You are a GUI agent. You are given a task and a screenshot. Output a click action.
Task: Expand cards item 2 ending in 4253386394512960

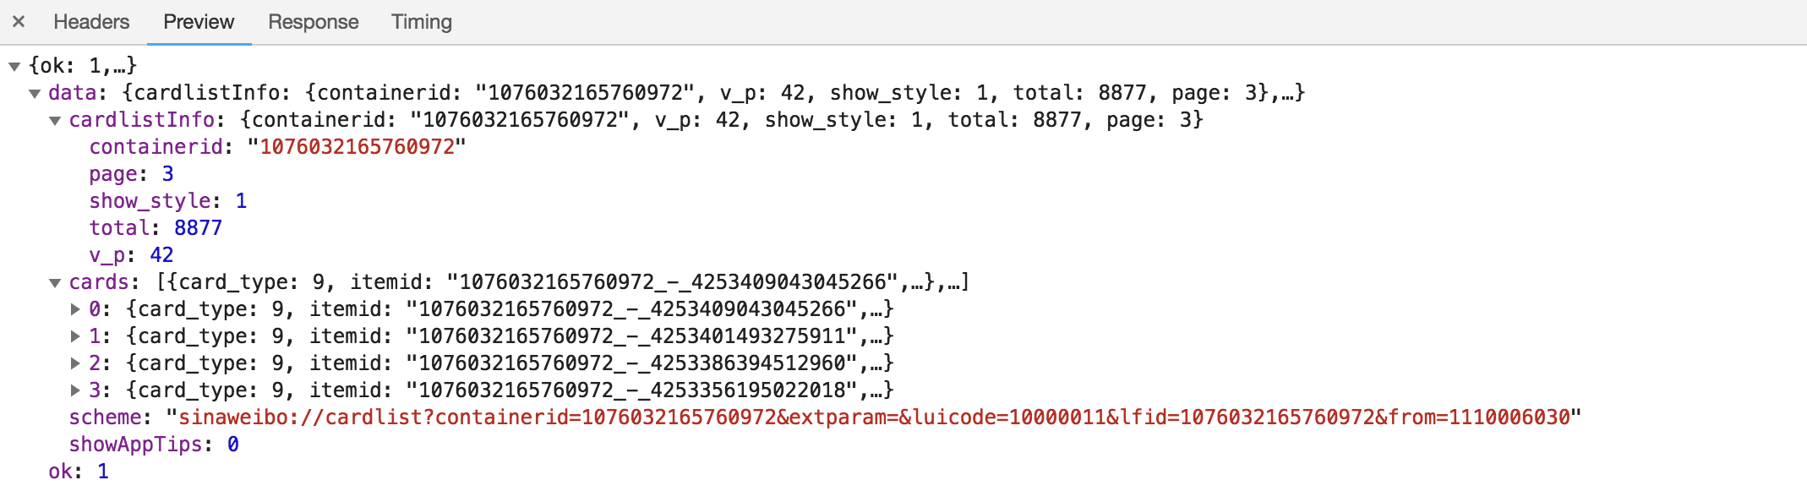point(75,363)
